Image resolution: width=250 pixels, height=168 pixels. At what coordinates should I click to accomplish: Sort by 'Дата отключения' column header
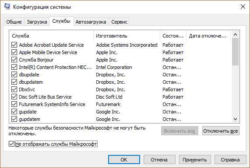208,36
